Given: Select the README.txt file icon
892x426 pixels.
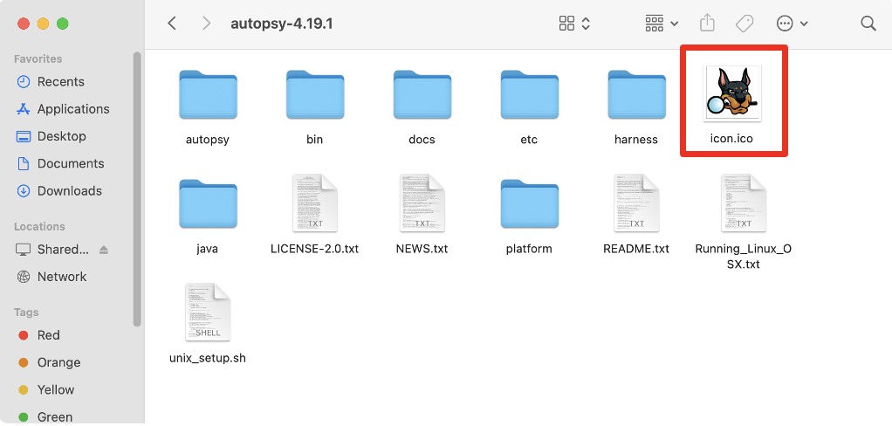Looking at the screenshot, I should tap(636, 203).
